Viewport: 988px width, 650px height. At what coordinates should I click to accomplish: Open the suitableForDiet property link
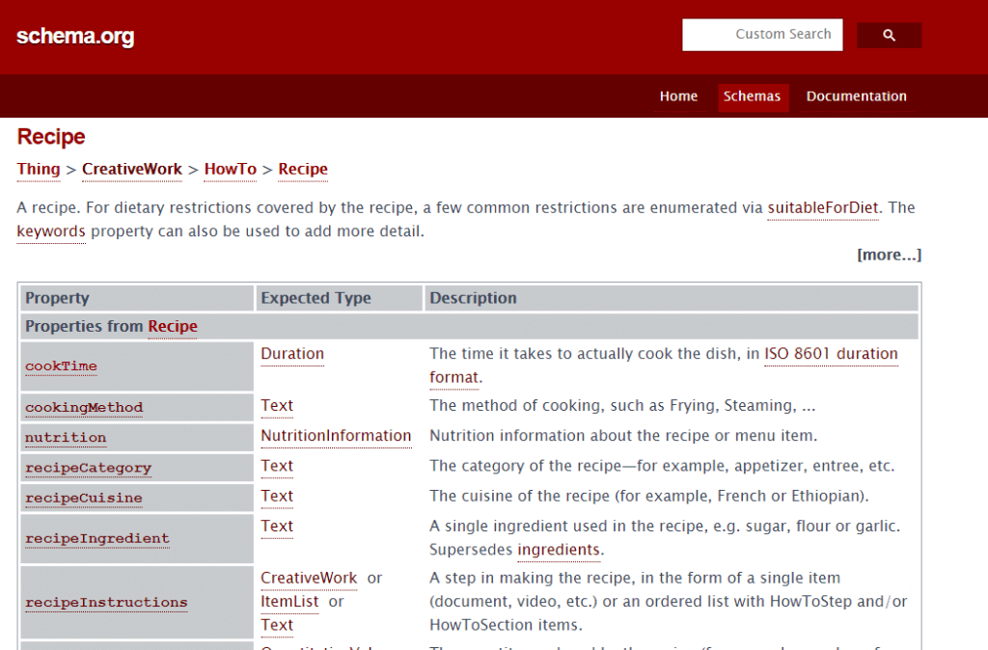[x=822, y=207]
